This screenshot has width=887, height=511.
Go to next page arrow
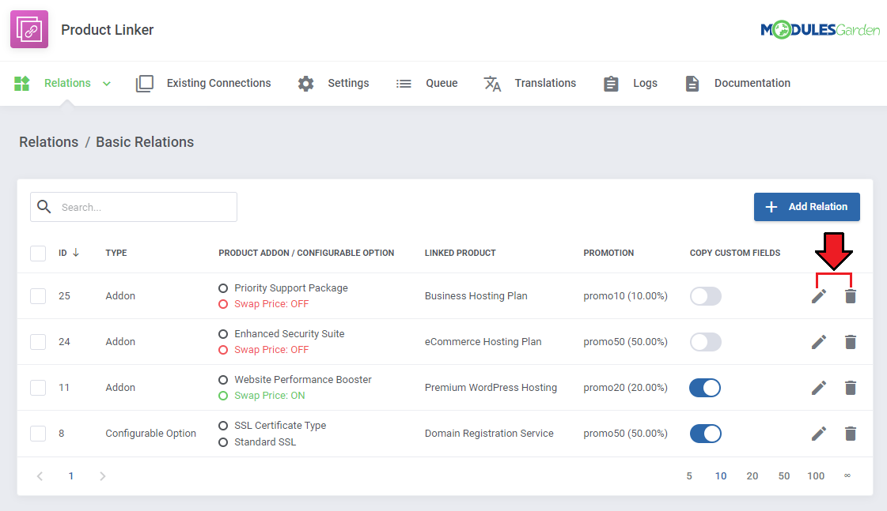pyautogui.click(x=102, y=476)
